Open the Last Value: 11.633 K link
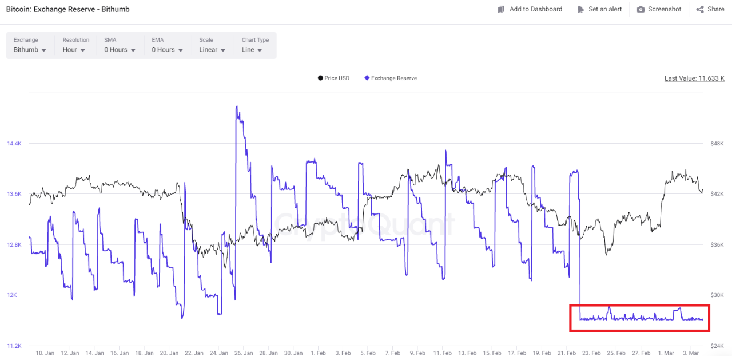The width and height of the screenshot is (732, 356). (694, 78)
